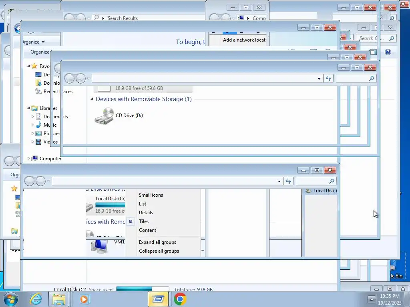Choose Small icons view
410x307 pixels.
pyautogui.click(x=151, y=195)
